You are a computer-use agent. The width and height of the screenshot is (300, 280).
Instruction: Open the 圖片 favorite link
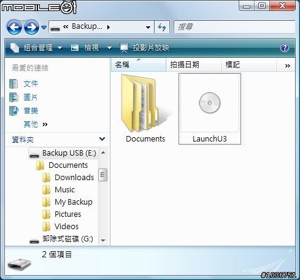[31, 97]
